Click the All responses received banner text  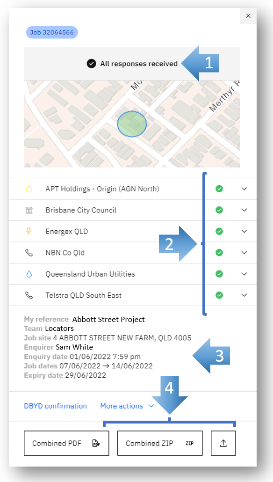pyautogui.click(x=139, y=64)
